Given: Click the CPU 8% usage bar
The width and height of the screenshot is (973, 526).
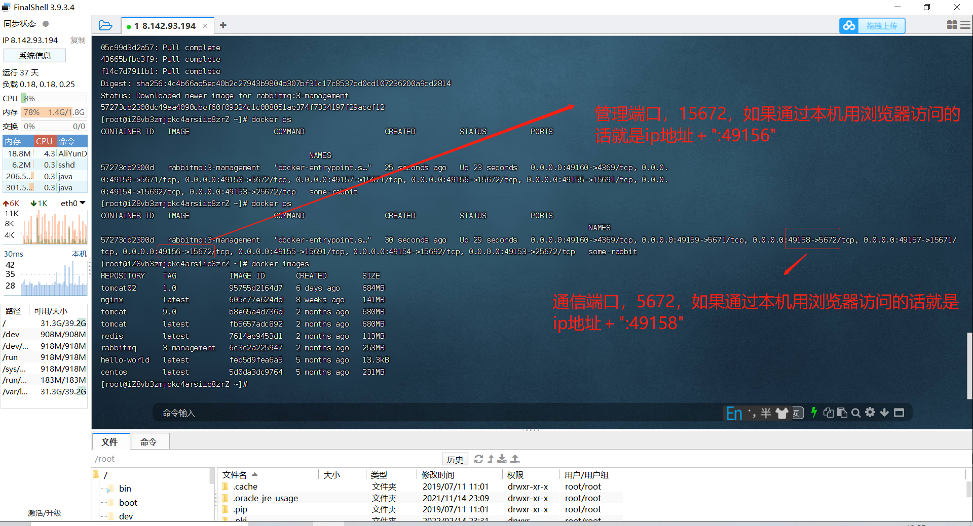Looking at the screenshot, I should (x=54, y=98).
